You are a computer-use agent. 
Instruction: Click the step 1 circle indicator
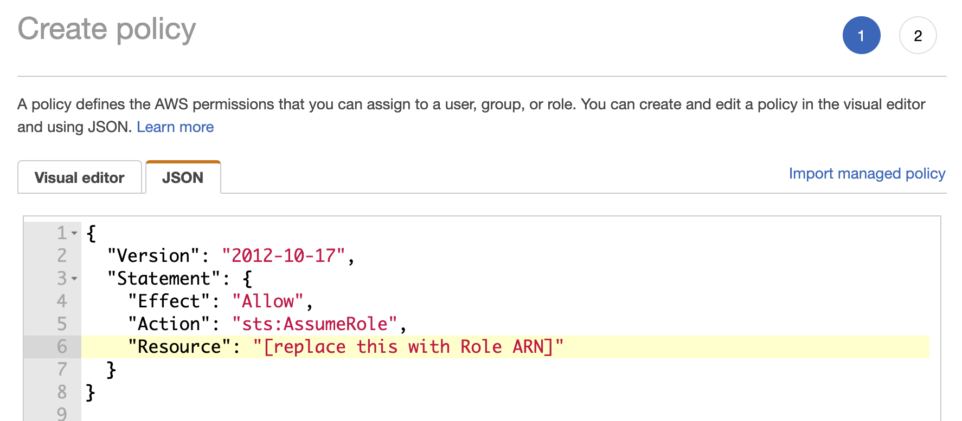point(861,35)
